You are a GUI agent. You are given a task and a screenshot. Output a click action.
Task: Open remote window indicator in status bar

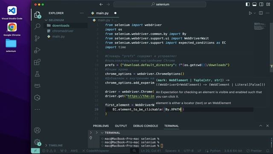35,151
